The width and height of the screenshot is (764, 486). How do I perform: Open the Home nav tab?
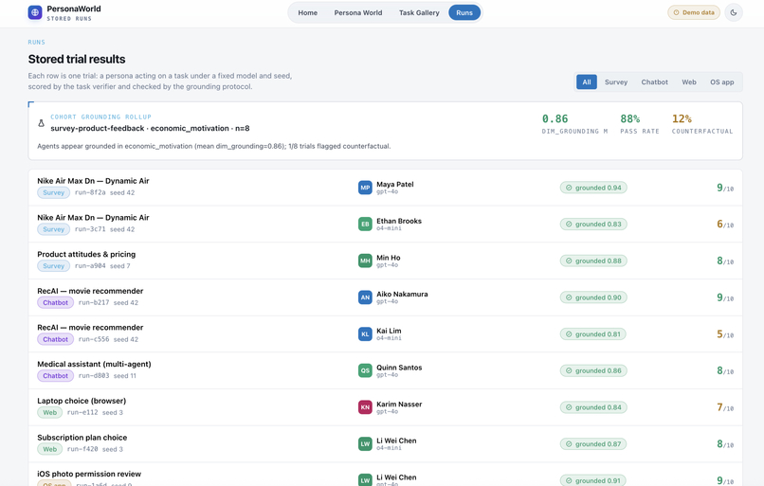[307, 12]
